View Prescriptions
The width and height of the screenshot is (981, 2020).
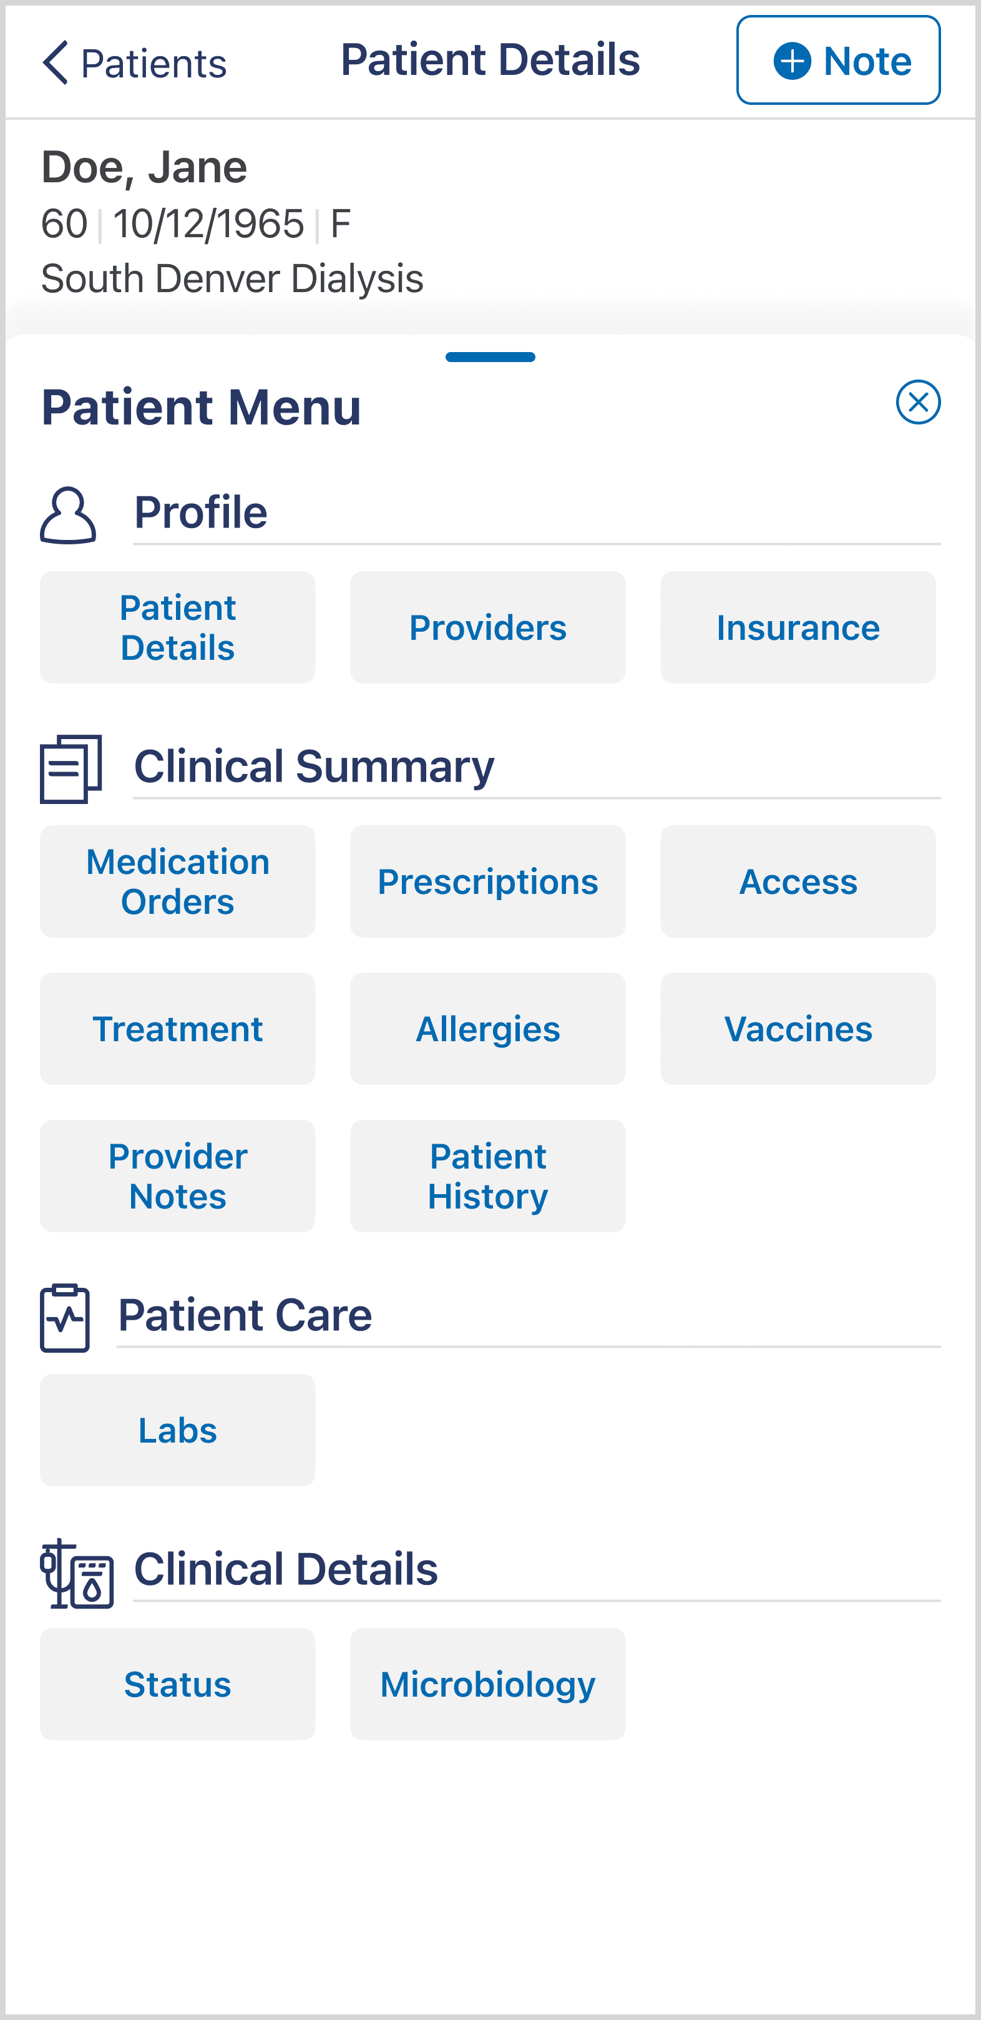pyautogui.click(x=488, y=881)
